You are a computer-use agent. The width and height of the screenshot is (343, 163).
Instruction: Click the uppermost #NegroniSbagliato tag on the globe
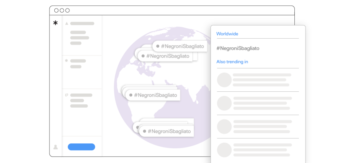click(x=180, y=46)
